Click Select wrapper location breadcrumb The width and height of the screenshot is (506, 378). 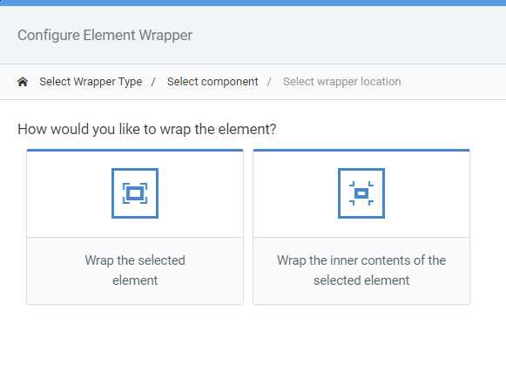(341, 82)
